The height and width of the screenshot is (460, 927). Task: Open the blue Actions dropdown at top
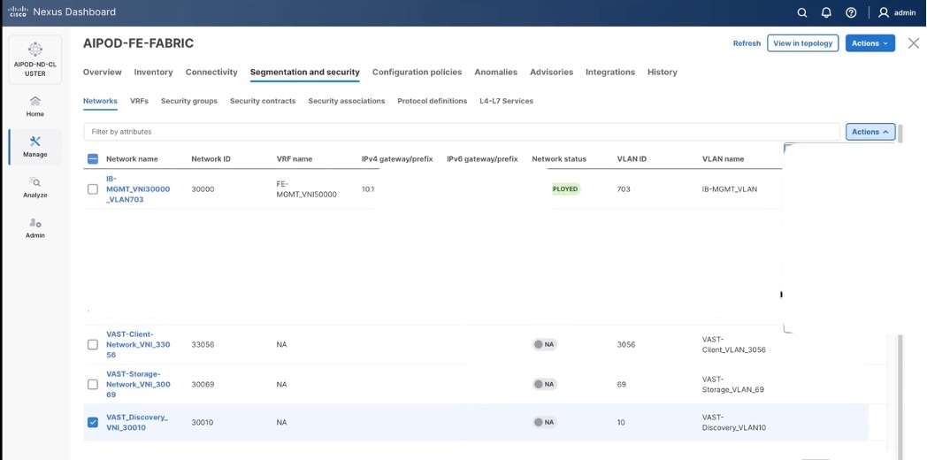(x=870, y=43)
